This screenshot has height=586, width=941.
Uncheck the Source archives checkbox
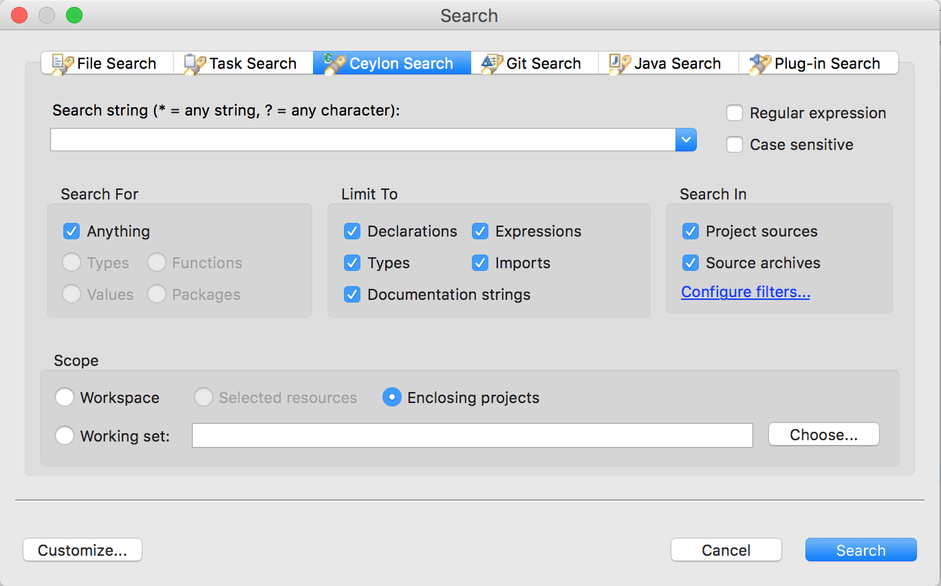click(x=691, y=263)
